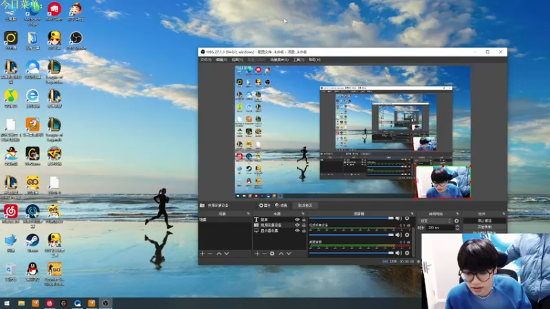550x309 pixels.
Task: Move the selected source up
Action: [281, 253]
